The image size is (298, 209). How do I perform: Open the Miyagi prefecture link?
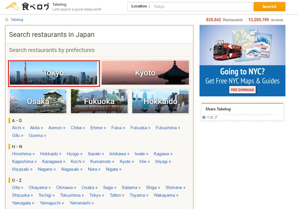click(x=163, y=162)
